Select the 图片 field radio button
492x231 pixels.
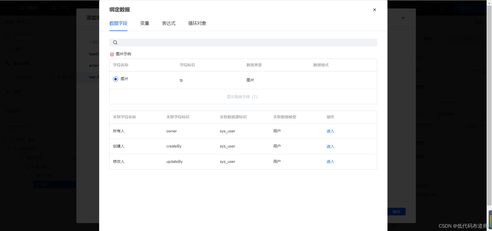116,79
